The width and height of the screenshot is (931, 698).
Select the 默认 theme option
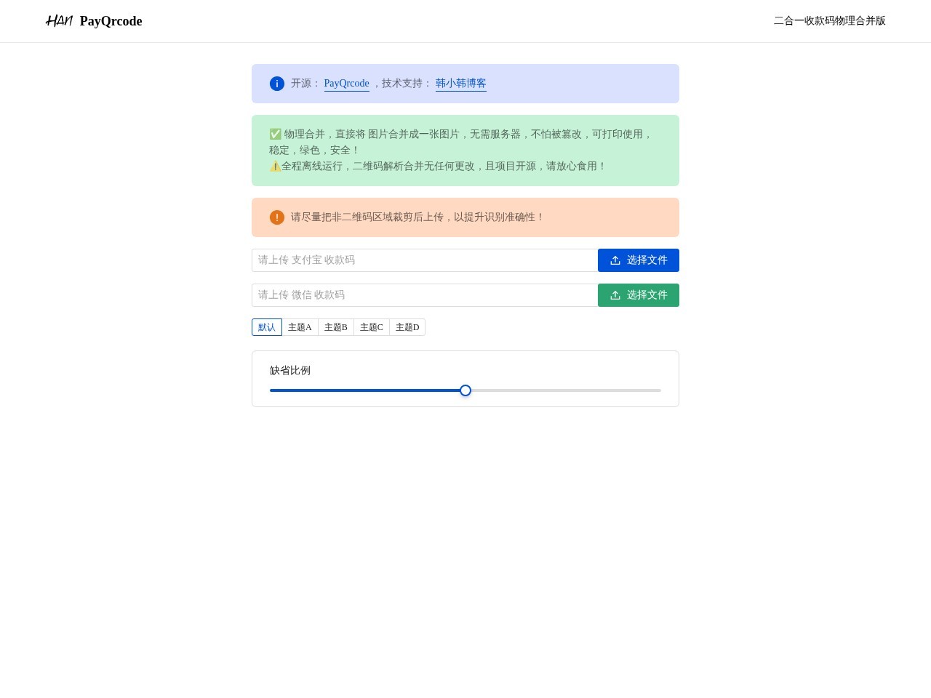pos(267,327)
